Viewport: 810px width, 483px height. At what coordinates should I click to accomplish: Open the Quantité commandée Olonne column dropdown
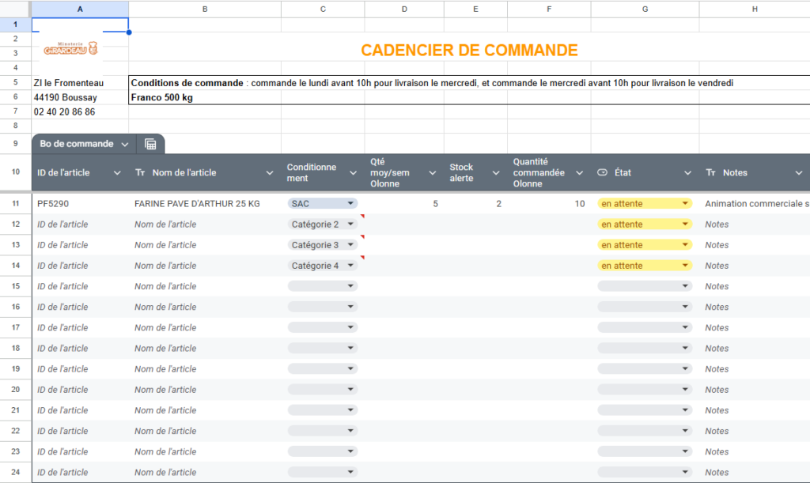point(580,172)
